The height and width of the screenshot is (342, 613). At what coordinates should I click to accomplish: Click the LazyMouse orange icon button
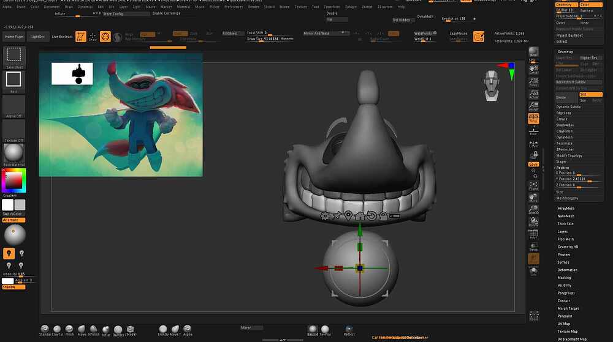[479, 37]
